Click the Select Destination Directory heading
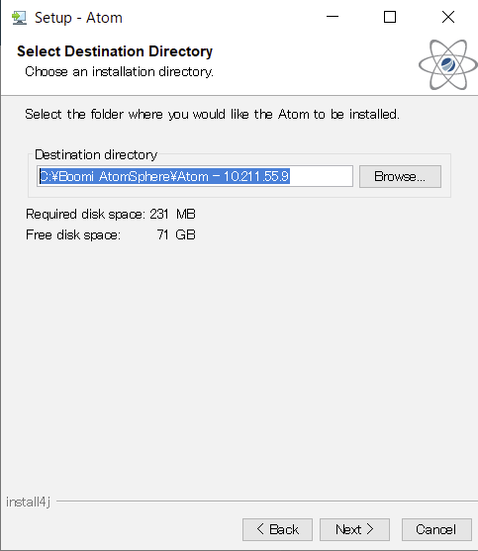 point(115,51)
